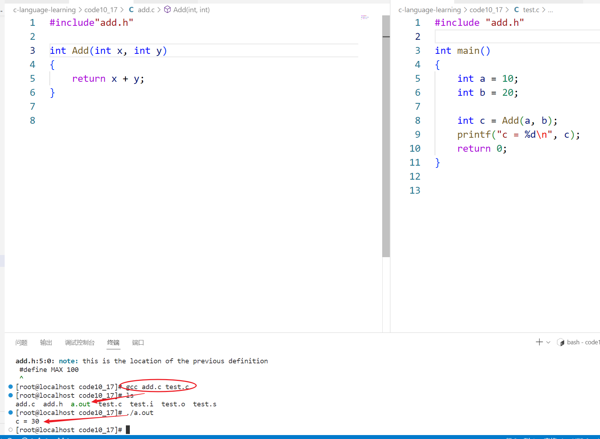Screen dimensions: 600x439
Task: Click test.o in the terminal ls output
Action: point(173,404)
